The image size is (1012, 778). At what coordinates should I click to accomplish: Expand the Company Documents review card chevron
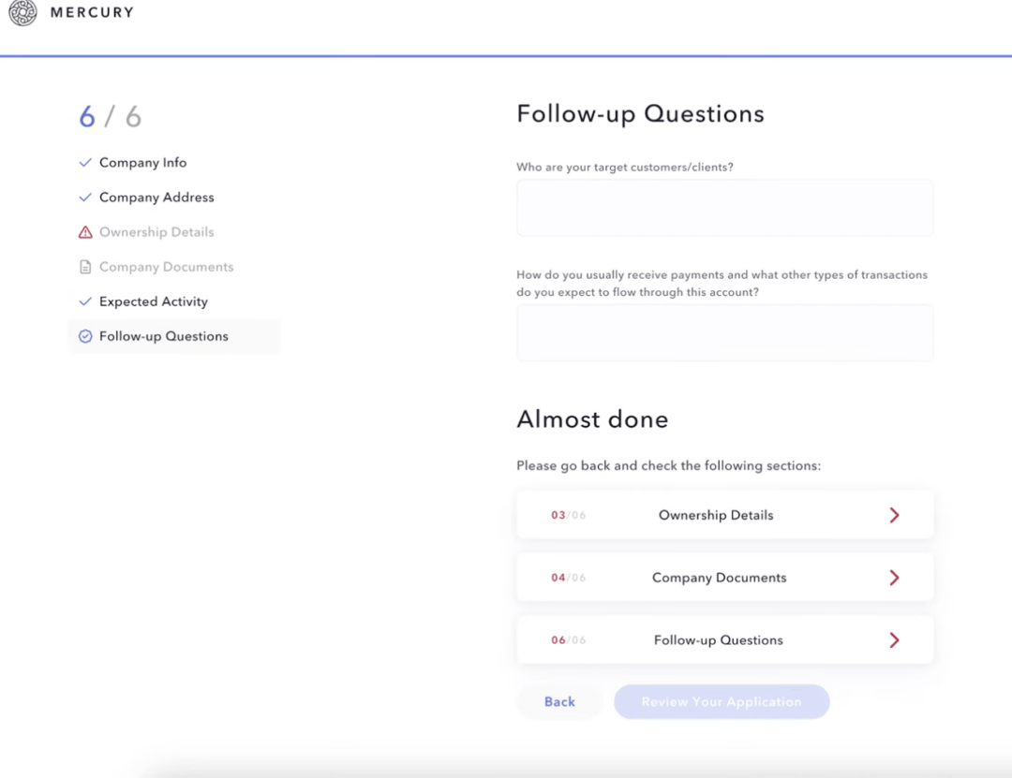(x=894, y=577)
